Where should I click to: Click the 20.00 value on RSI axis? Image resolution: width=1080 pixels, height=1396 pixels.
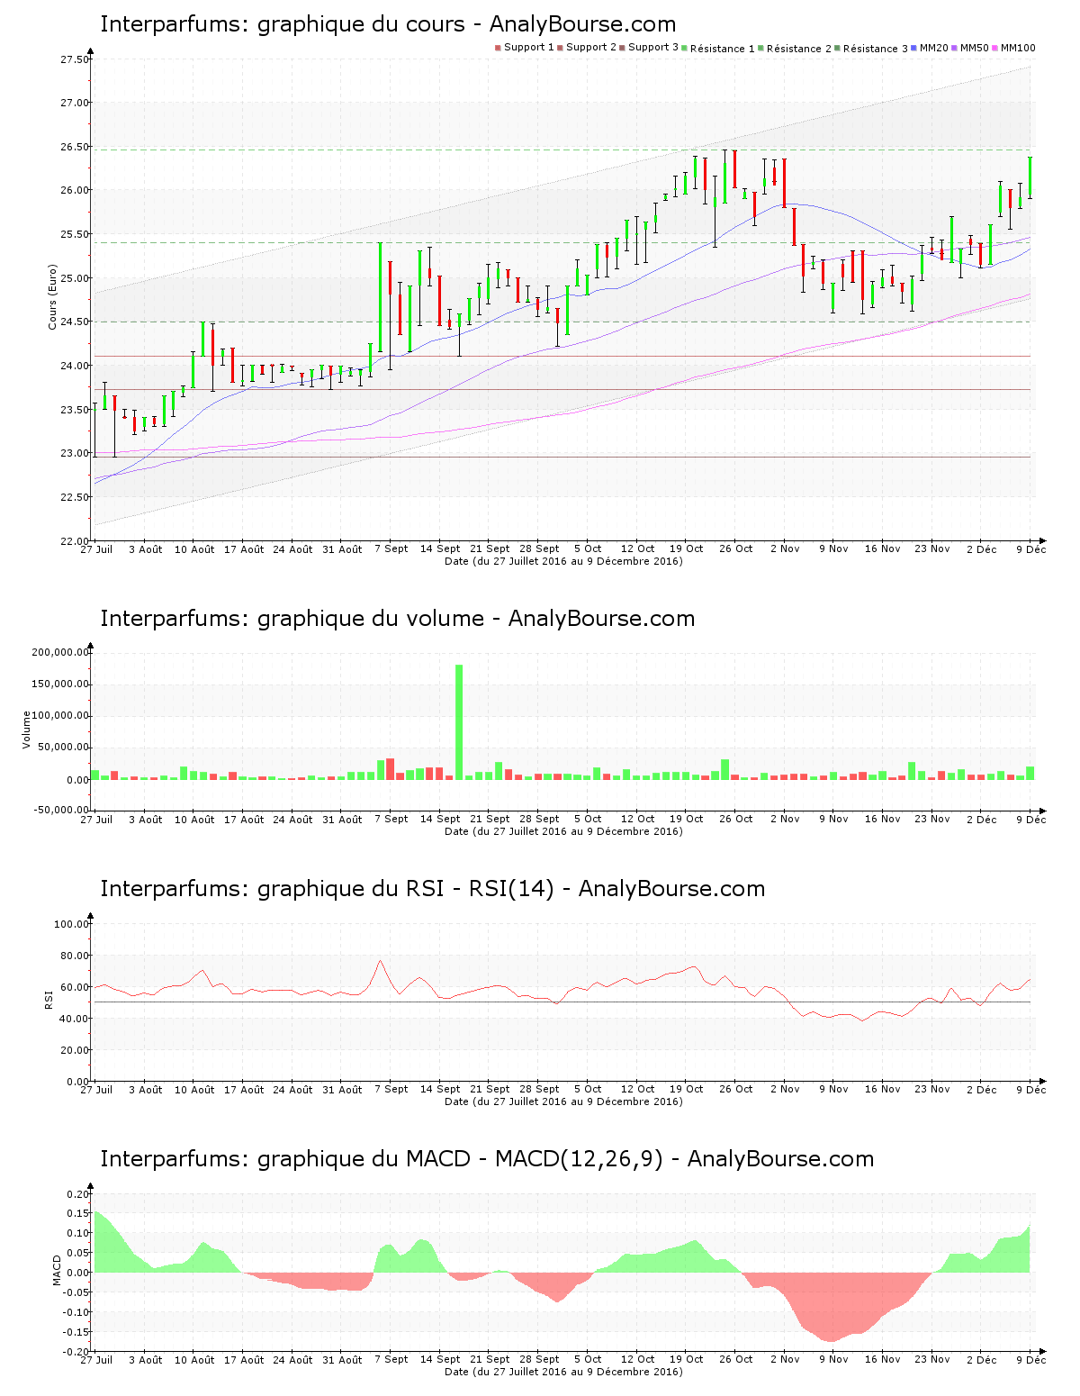point(75,1050)
